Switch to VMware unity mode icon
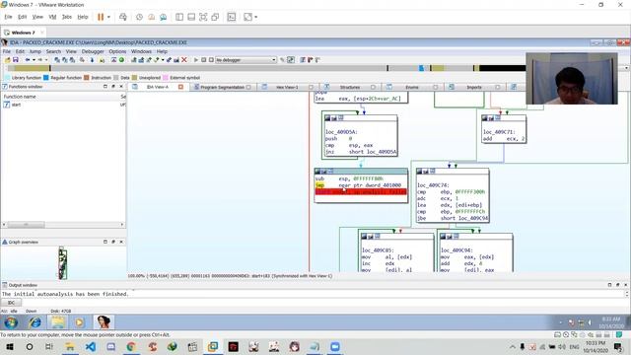This screenshot has height=355, width=631. (215, 17)
